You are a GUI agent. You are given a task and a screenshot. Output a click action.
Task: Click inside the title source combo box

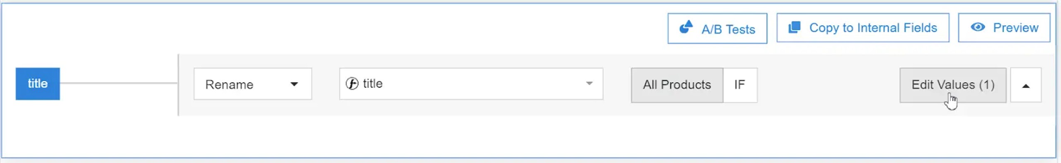click(x=471, y=84)
